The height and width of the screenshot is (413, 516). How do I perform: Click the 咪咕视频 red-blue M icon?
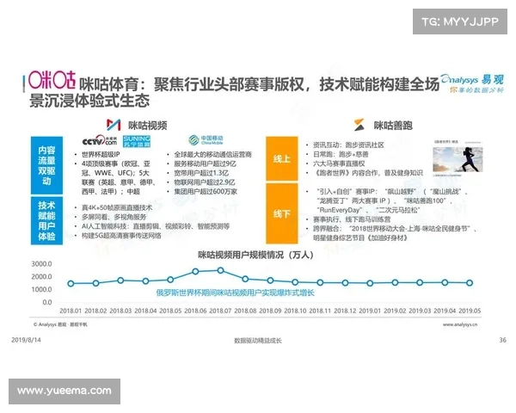[x=114, y=125]
